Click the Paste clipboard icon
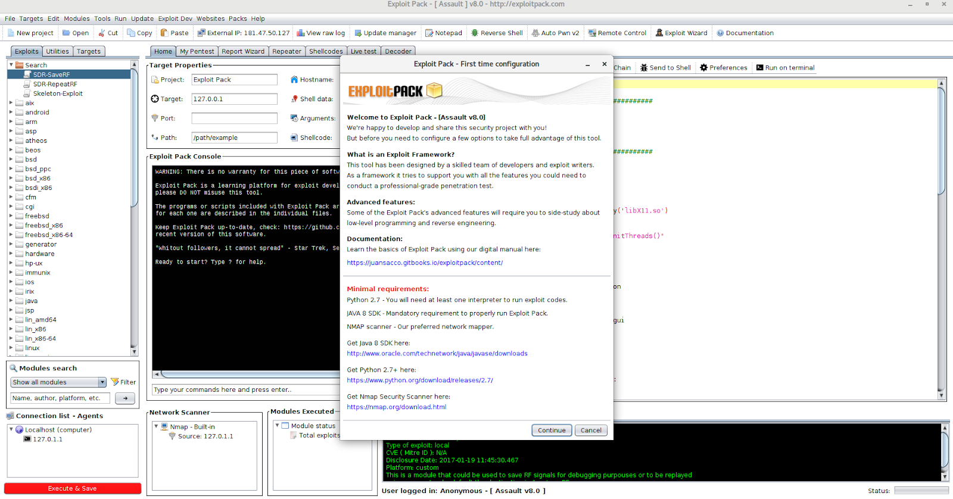The image size is (953, 499). [x=164, y=33]
